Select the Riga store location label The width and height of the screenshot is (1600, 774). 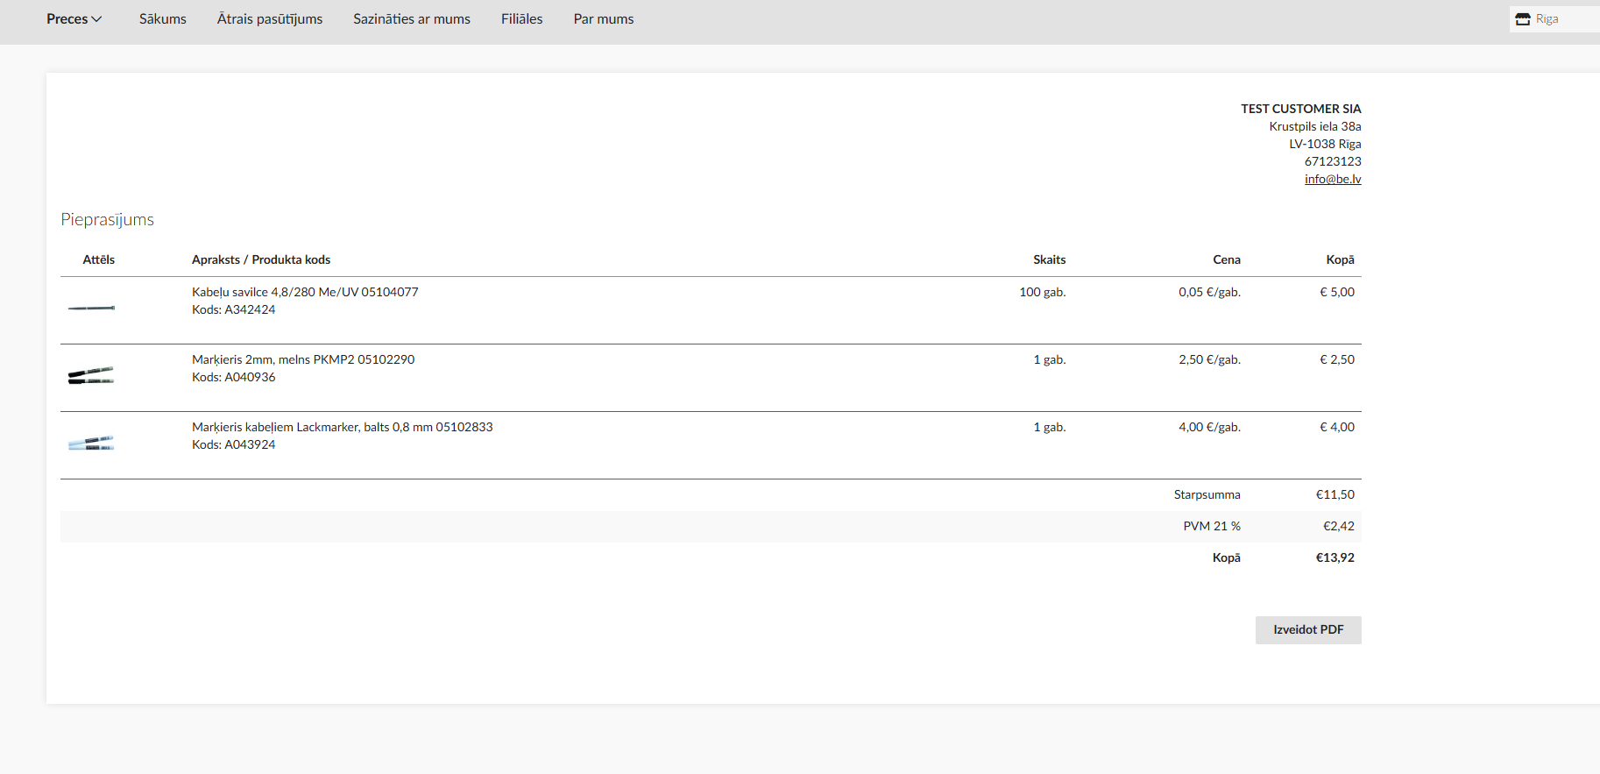pos(1547,19)
